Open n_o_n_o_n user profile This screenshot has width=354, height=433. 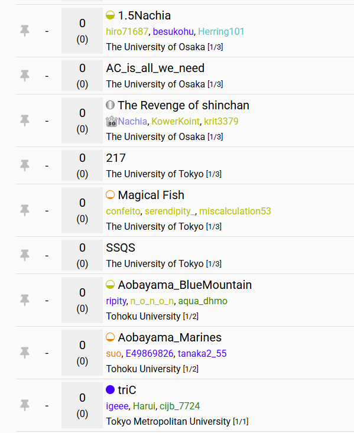(x=152, y=301)
